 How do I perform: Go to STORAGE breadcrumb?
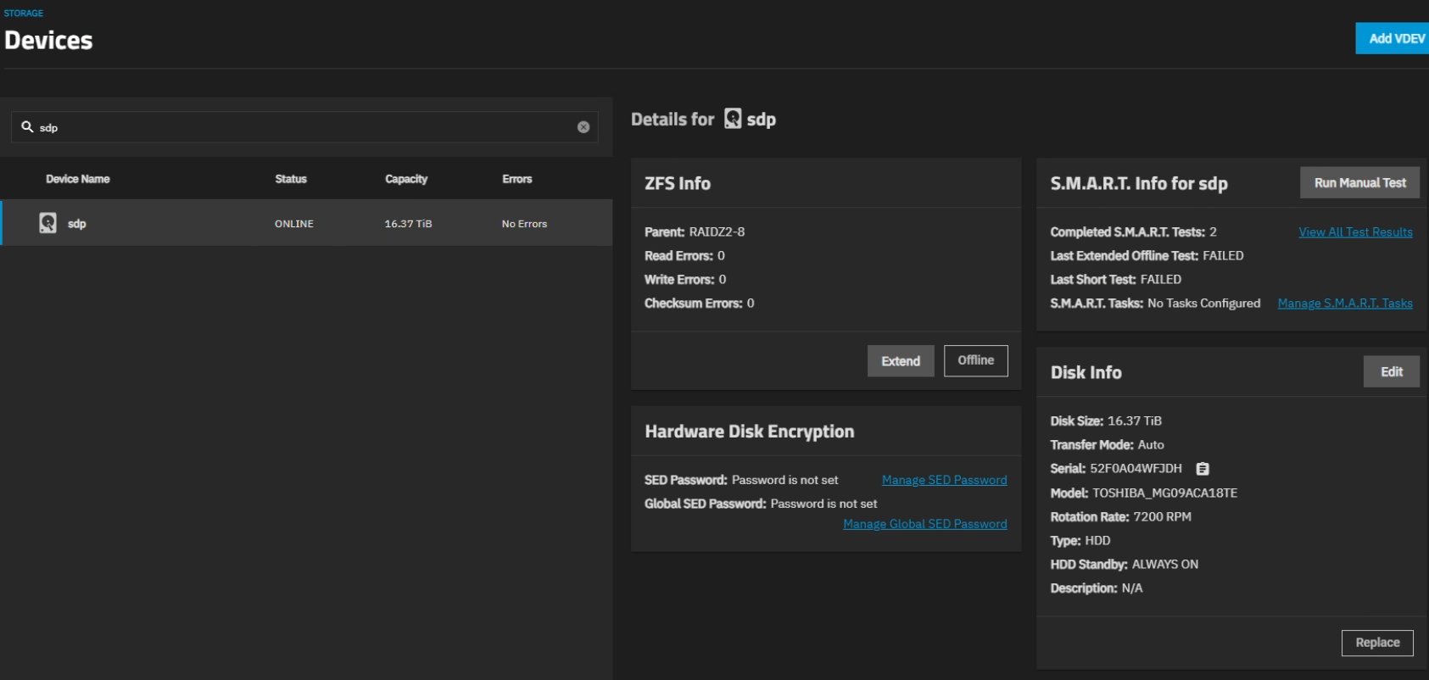[x=24, y=14]
